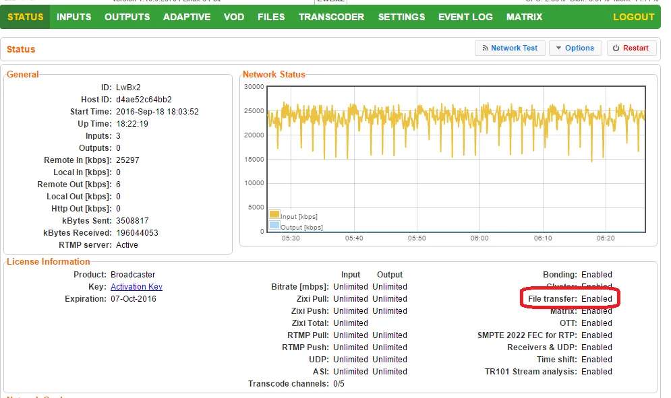Open the STATUS tab
671x398 pixels.
pos(25,17)
